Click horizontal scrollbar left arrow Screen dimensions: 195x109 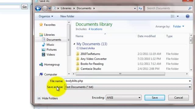[73, 74]
